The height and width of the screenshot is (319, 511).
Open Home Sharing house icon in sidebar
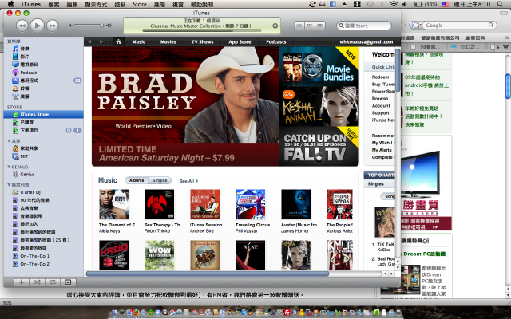25,148
